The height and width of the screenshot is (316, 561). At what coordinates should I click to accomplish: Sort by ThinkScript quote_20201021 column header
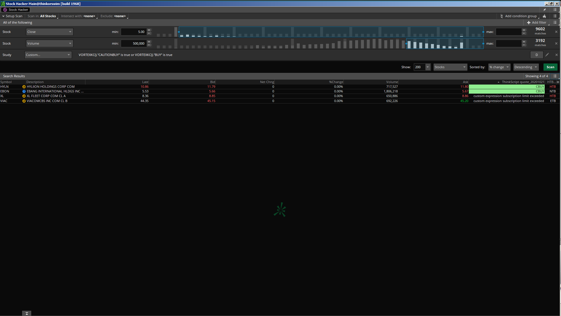coord(507,82)
